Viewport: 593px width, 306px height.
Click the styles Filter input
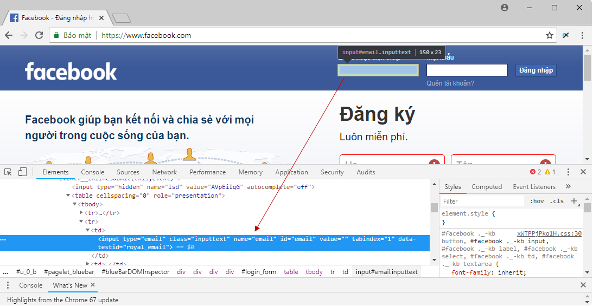coord(482,201)
